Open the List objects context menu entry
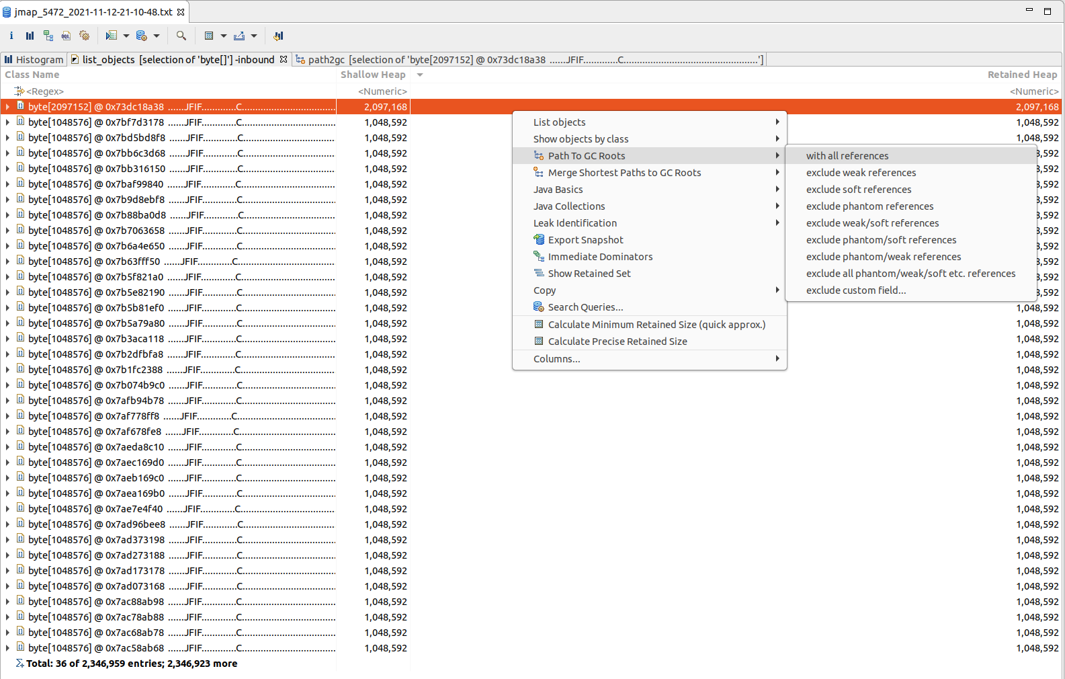 (x=650, y=122)
